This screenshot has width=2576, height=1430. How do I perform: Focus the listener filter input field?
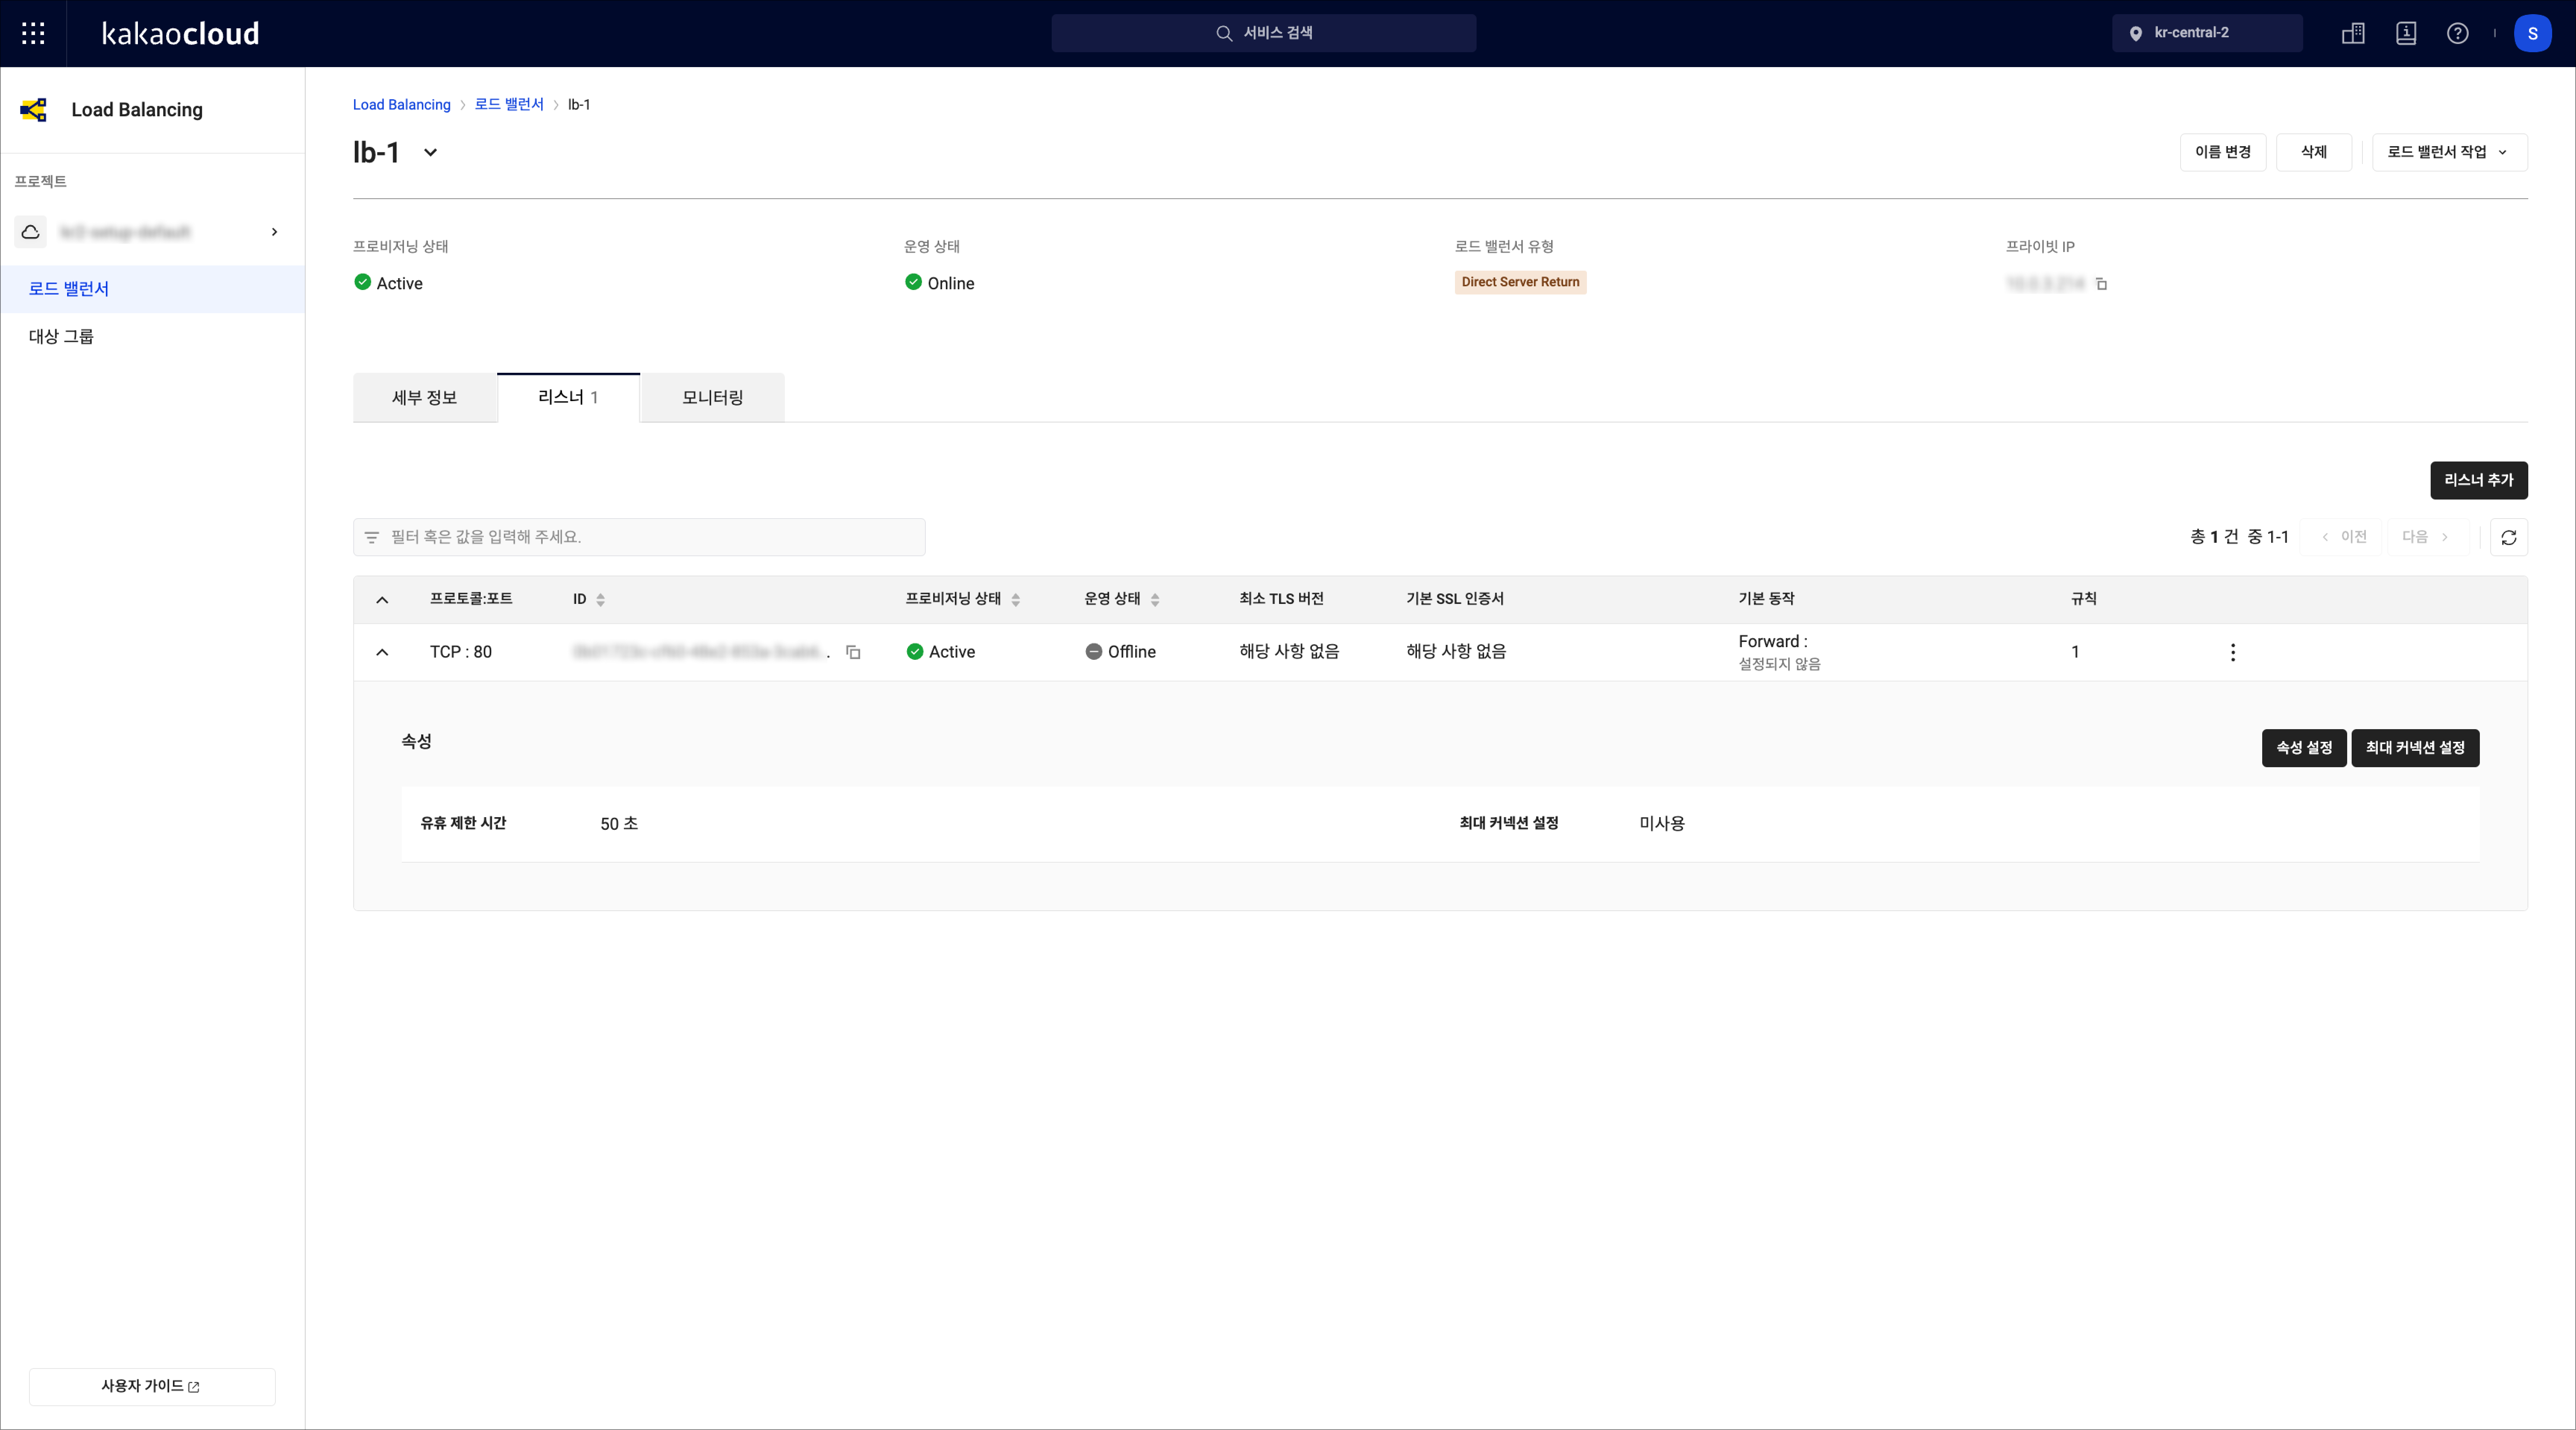639,537
